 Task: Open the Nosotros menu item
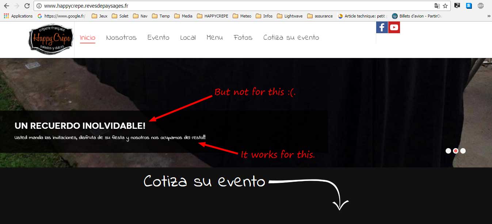pyautogui.click(x=121, y=38)
